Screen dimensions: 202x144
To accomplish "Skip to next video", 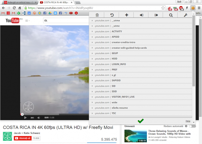I will (32, 117).
